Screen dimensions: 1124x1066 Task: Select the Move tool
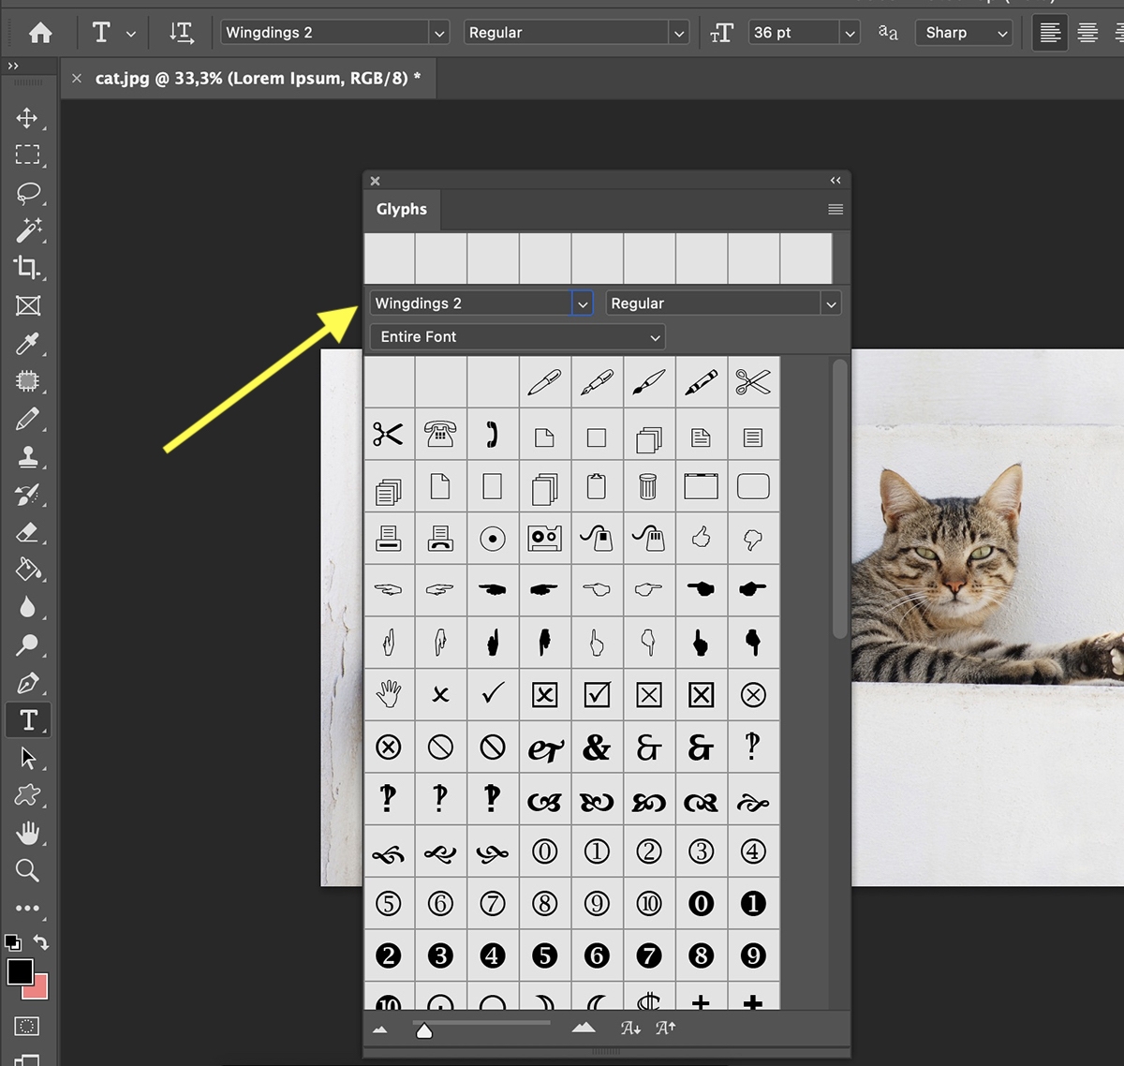pyautogui.click(x=27, y=118)
